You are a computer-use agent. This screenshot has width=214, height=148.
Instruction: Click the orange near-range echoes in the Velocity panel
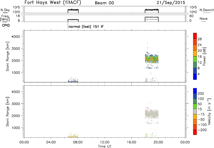pos(73,135)
